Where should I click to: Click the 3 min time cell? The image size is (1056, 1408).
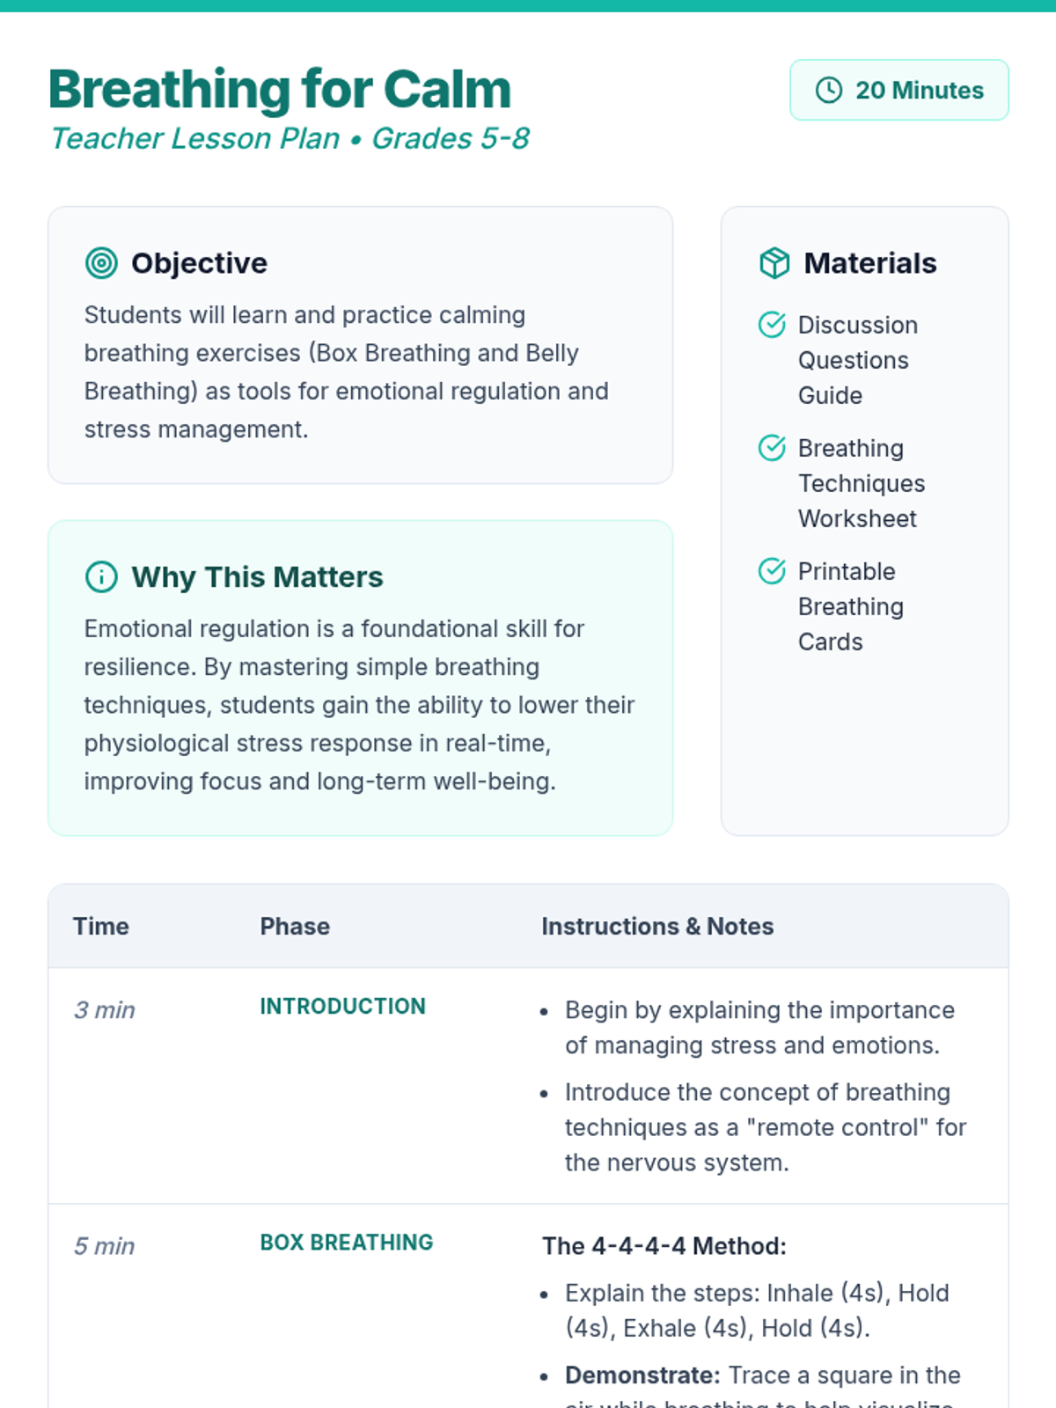tap(105, 1009)
